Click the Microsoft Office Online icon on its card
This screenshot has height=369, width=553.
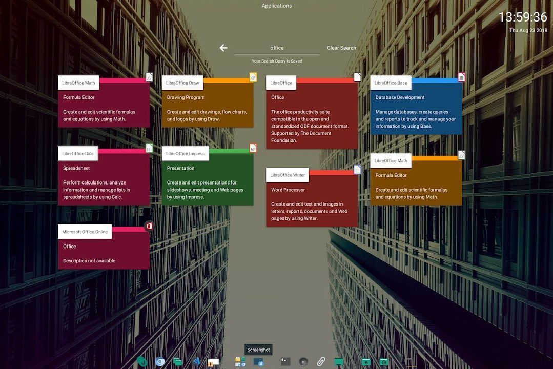click(149, 225)
